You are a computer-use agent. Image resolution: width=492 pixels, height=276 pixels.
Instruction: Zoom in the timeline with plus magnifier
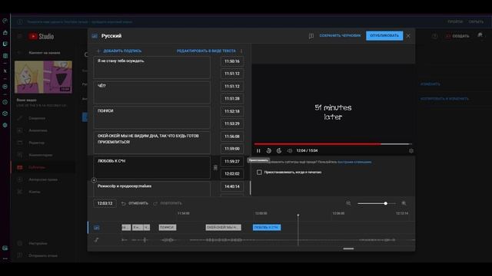(404, 203)
